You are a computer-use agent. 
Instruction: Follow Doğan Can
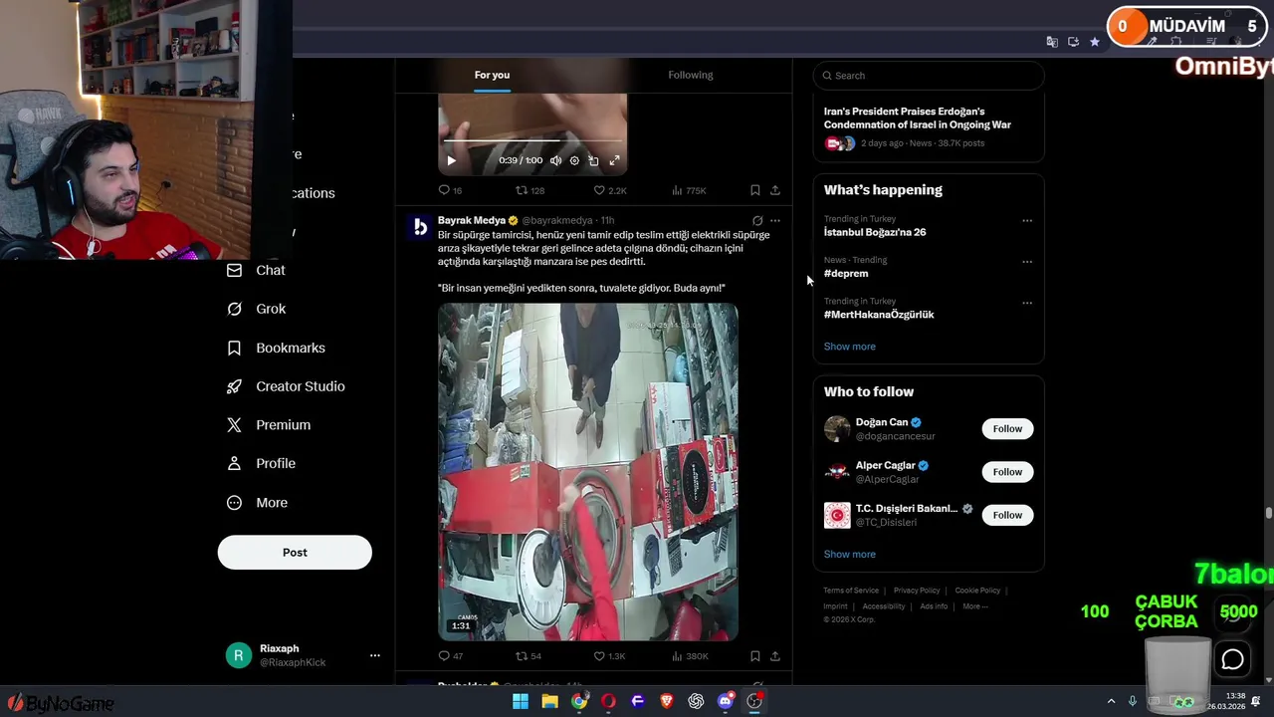(1007, 429)
